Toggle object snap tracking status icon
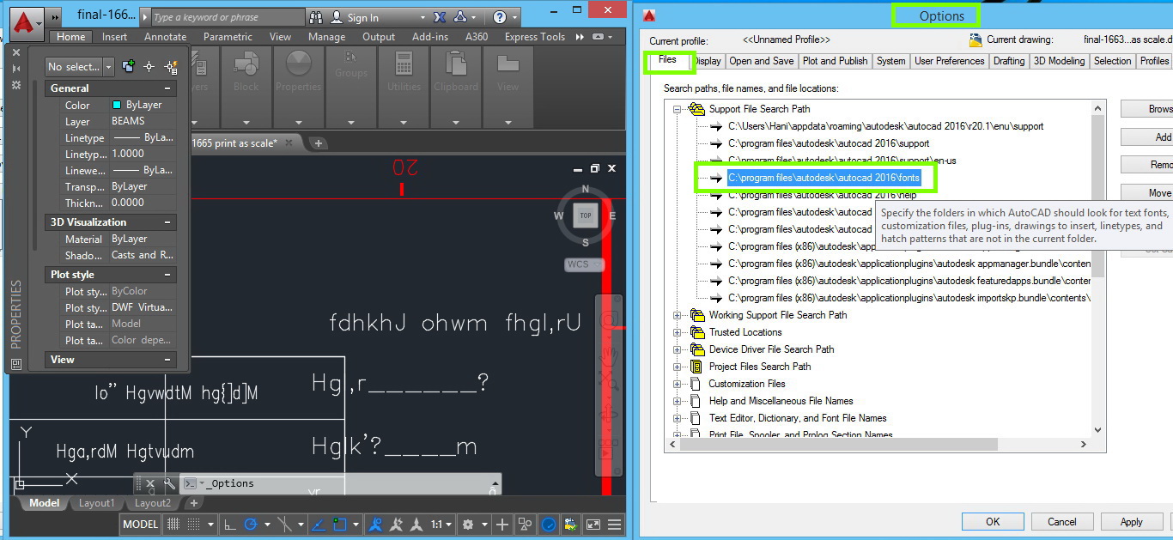 click(x=318, y=525)
